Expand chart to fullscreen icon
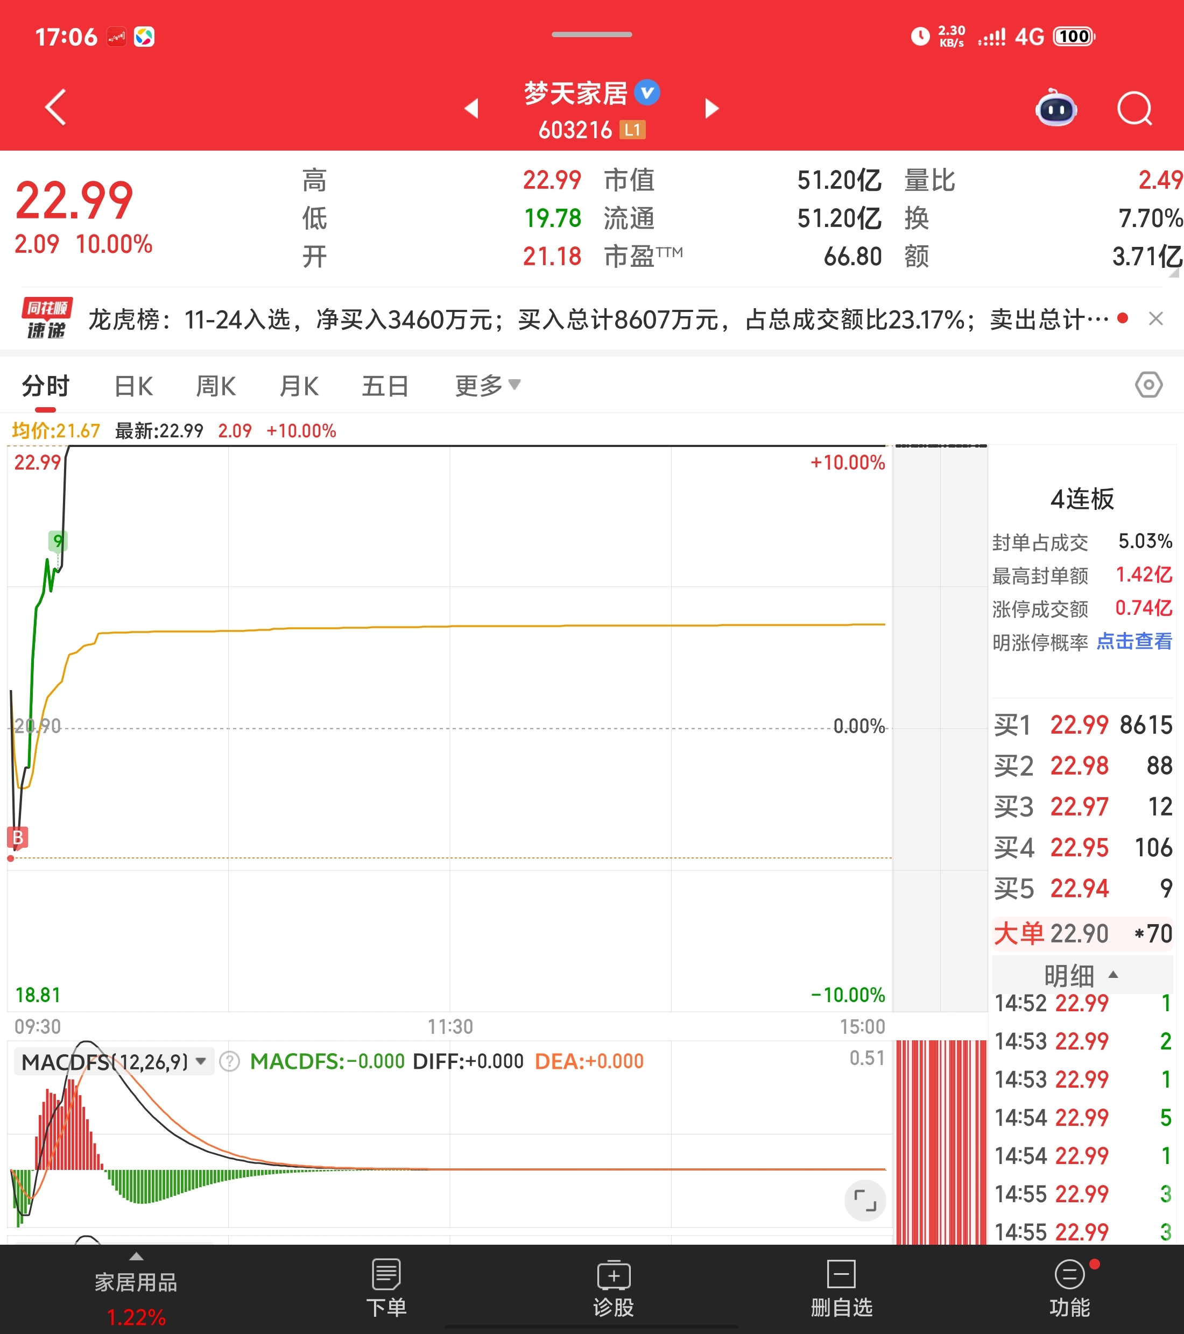 tap(865, 1200)
